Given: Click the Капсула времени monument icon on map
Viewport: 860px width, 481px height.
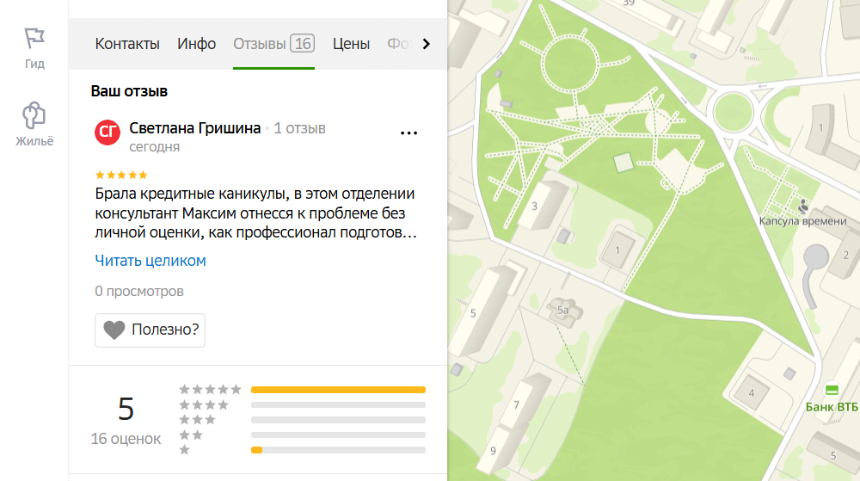Looking at the screenshot, I should (x=803, y=207).
